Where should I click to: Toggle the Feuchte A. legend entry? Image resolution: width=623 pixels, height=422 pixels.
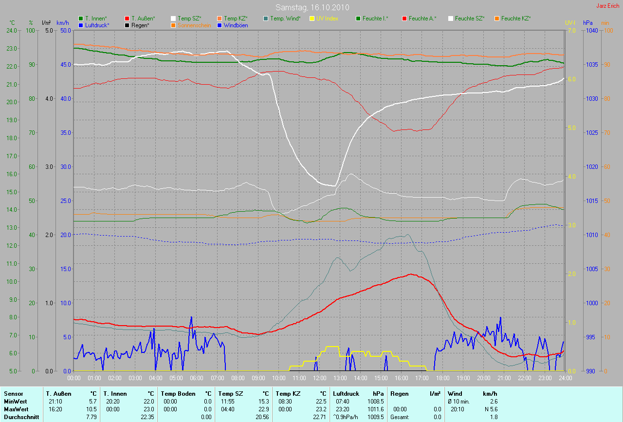tap(422, 18)
